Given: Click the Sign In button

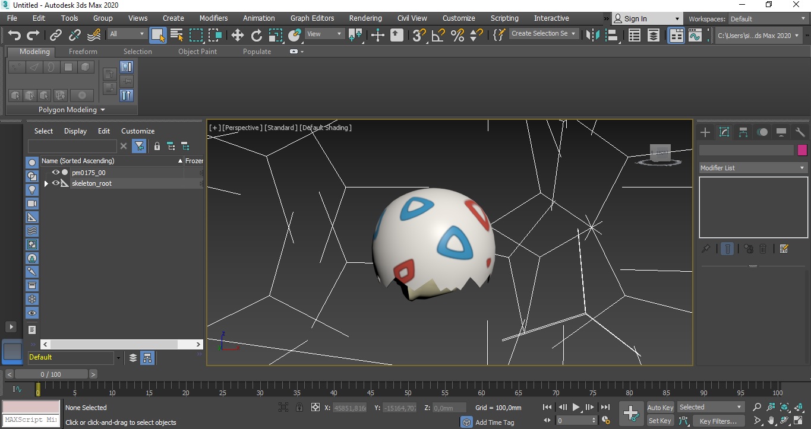Looking at the screenshot, I should (x=646, y=19).
